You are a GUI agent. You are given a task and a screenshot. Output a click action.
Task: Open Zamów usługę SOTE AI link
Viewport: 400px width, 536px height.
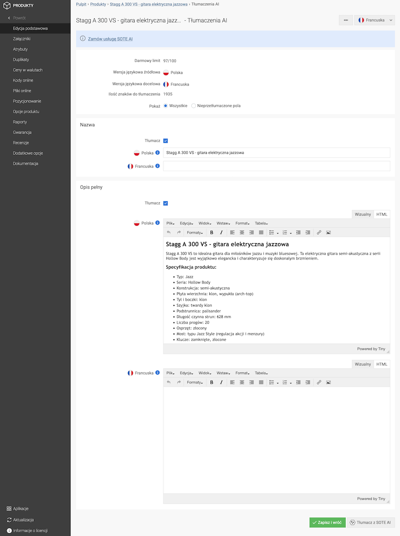110,39
